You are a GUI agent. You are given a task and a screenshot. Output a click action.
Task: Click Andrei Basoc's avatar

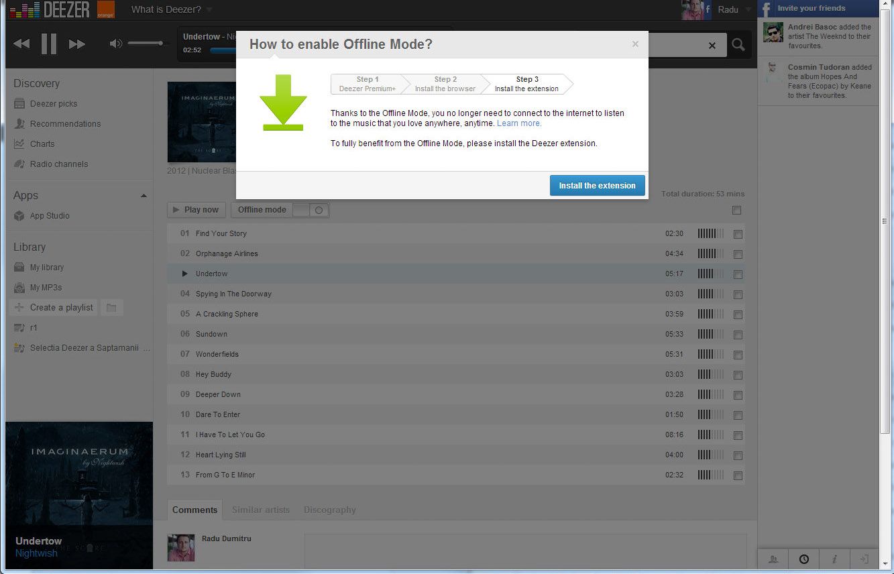point(773,33)
